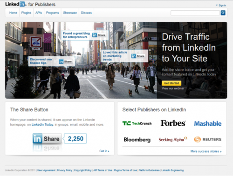
Task: Open the Reuters publisher logo
Action: pos(208,139)
